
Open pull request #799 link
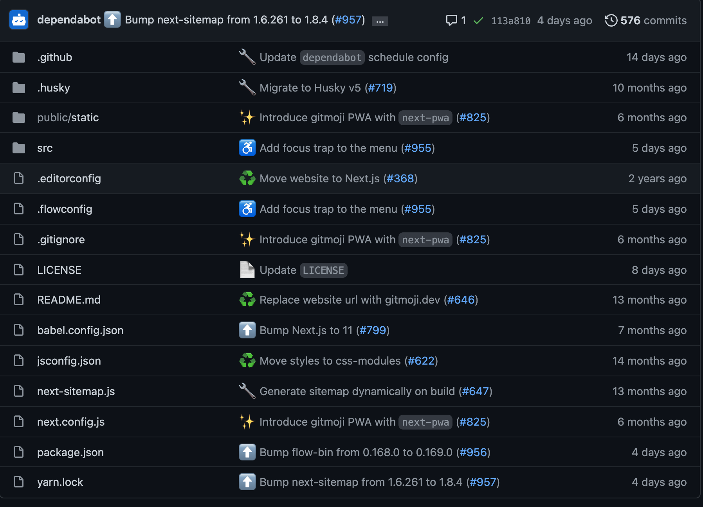pos(373,330)
